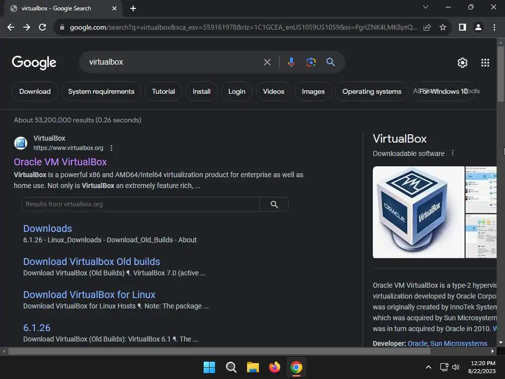Open the Windows Start menu
This screenshot has width=505, height=379.
pyautogui.click(x=209, y=367)
